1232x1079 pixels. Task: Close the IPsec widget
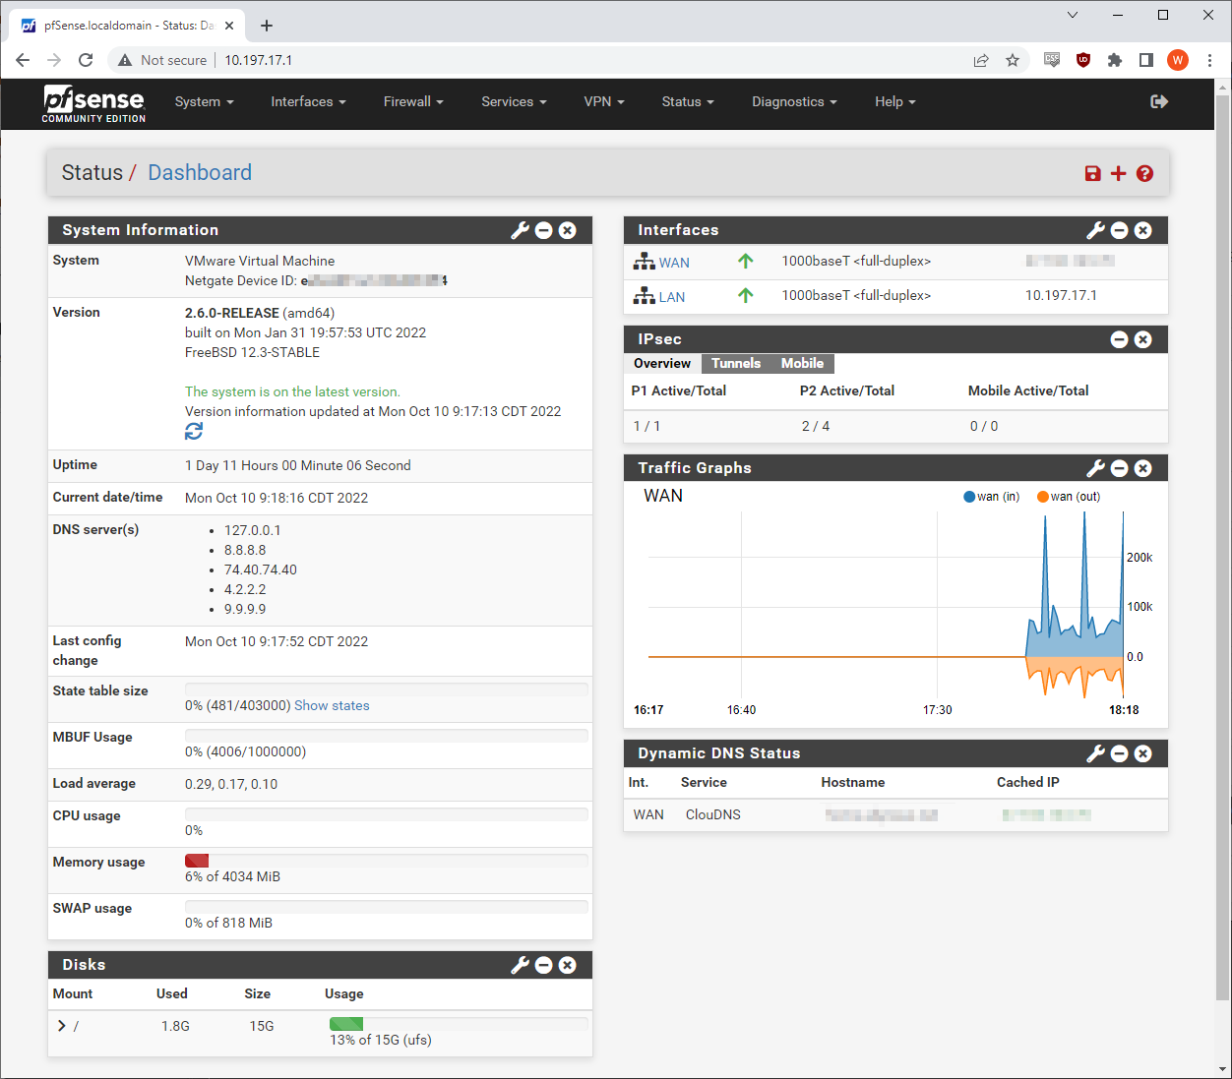[x=1143, y=339]
